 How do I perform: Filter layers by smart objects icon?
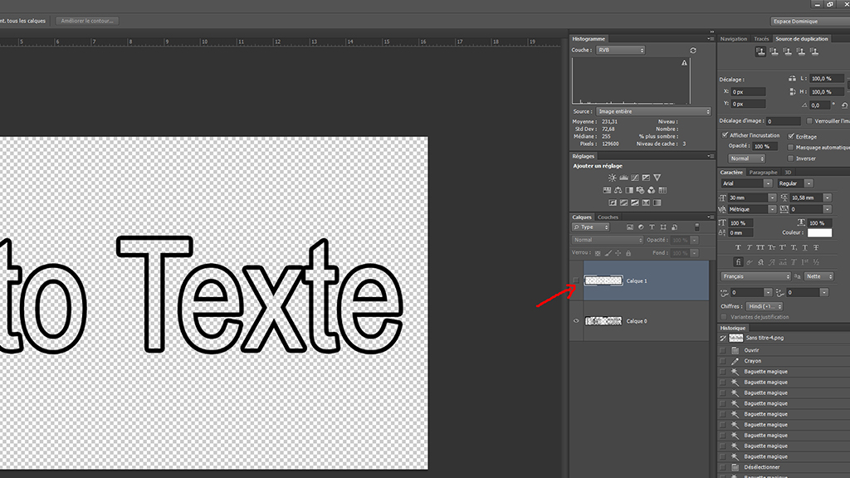pos(674,227)
